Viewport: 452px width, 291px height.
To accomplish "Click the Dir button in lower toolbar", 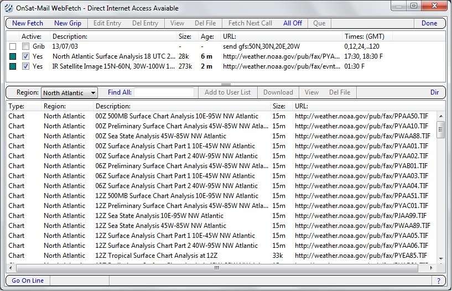I will 434,92.
